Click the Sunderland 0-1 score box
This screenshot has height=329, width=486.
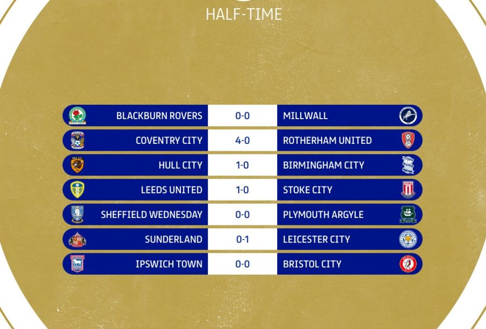(242, 239)
